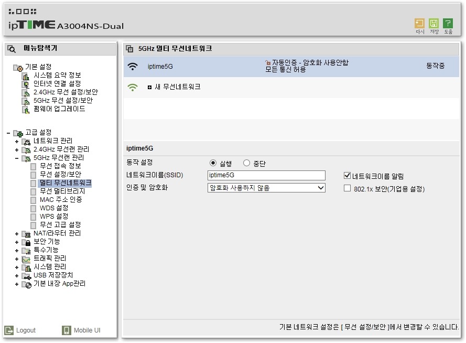This screenshot has width=466, height=343.
Task: Click the green Wi-Fi icon for 새 무선네트워크
Action: tap(133, 88)
